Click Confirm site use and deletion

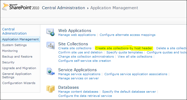pyautogui.click(x=80, y=52)
